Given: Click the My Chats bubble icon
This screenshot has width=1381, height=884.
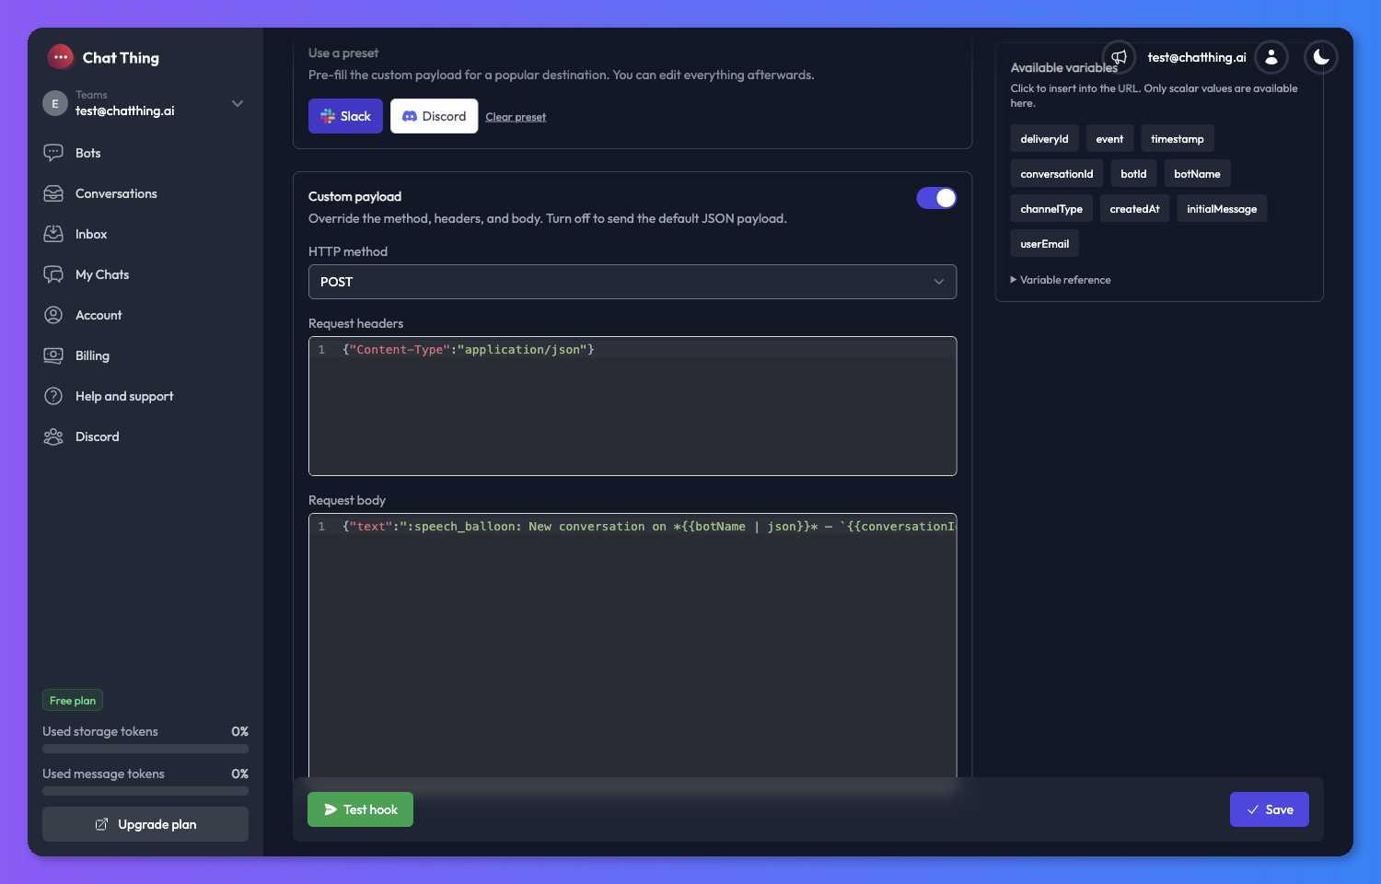Looking at the screenshot, I should click(x=53, y=274).
